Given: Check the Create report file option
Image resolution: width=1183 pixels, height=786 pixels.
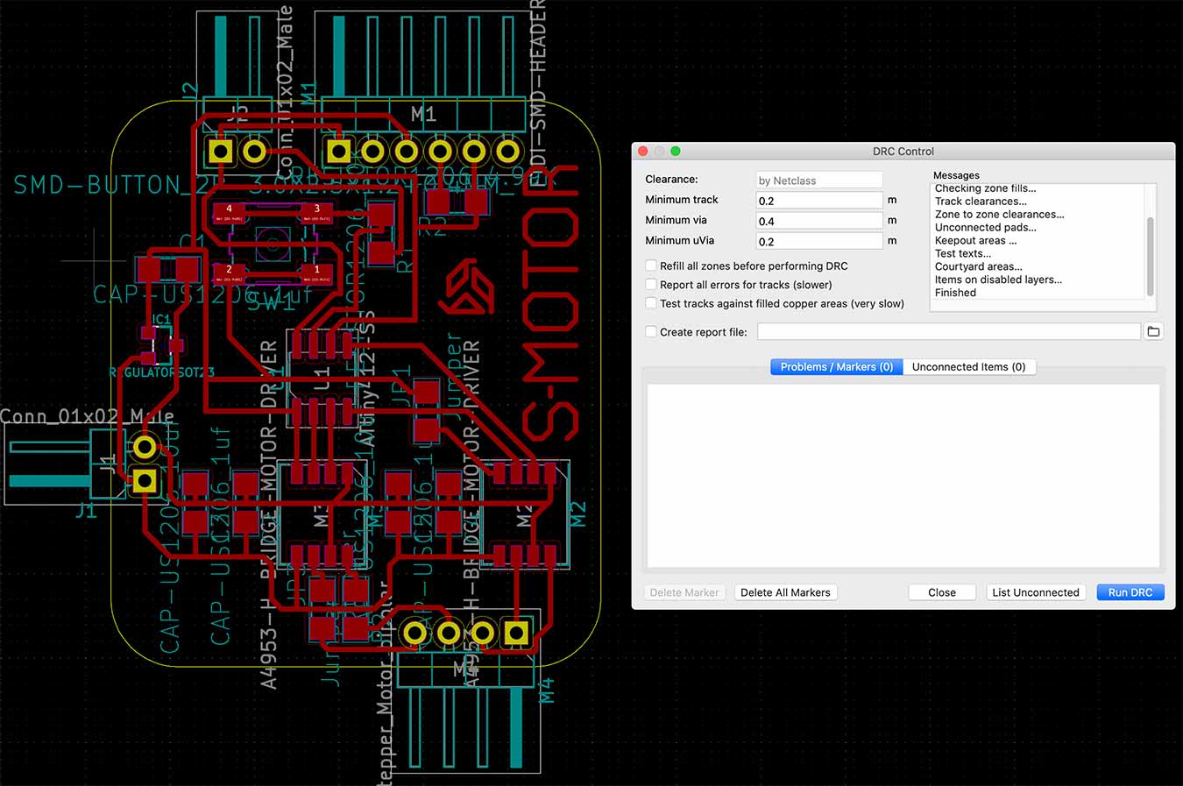Looking at the screenshot, I should coord(651,331).
